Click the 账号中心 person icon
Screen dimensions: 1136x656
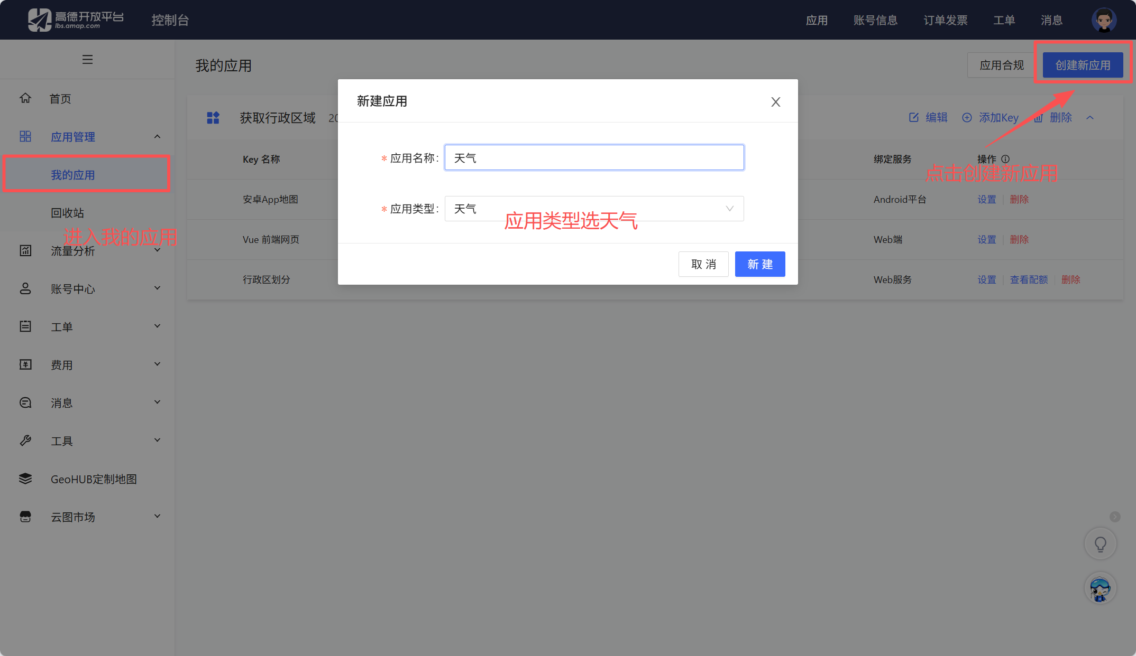tap(25, 288)
